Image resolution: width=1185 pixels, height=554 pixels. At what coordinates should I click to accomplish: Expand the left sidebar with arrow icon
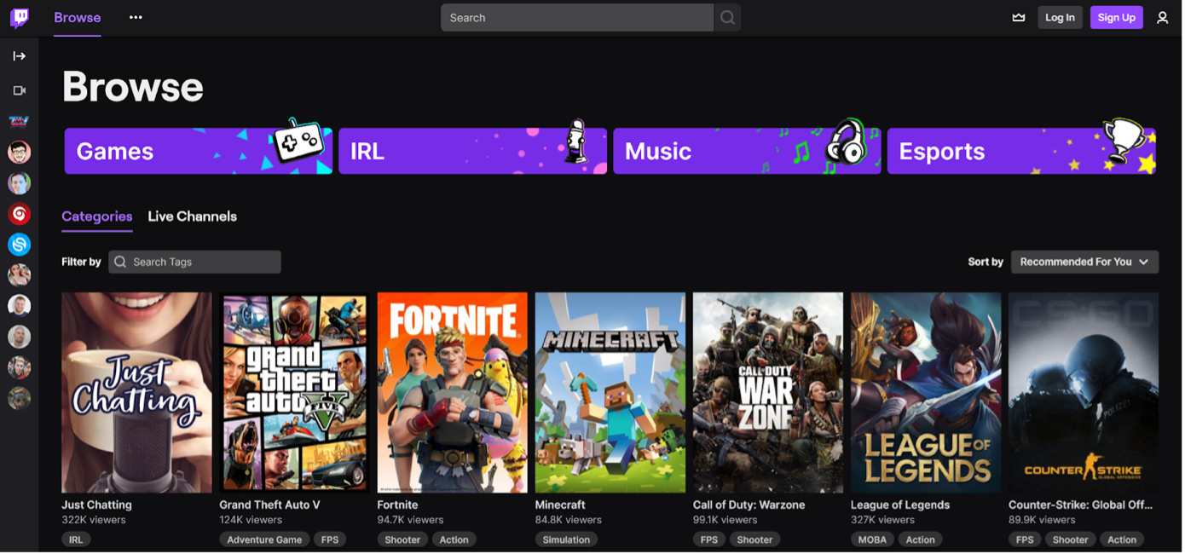coord(19,56)
